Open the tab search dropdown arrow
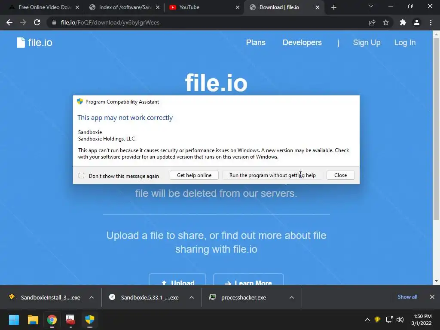This screenshot has width=440, height=330. [371, 6]
